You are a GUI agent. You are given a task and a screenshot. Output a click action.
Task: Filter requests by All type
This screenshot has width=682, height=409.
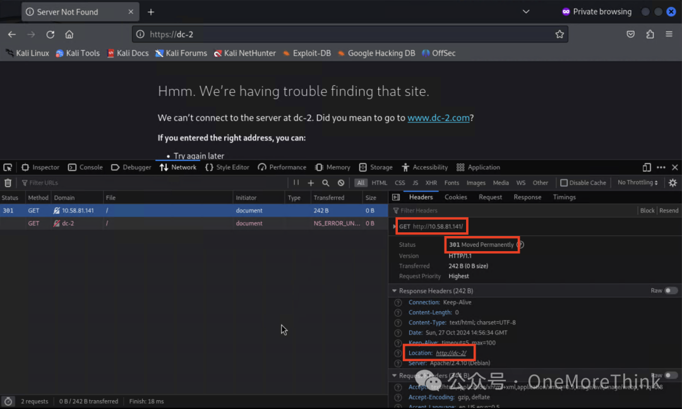[361, 183]
